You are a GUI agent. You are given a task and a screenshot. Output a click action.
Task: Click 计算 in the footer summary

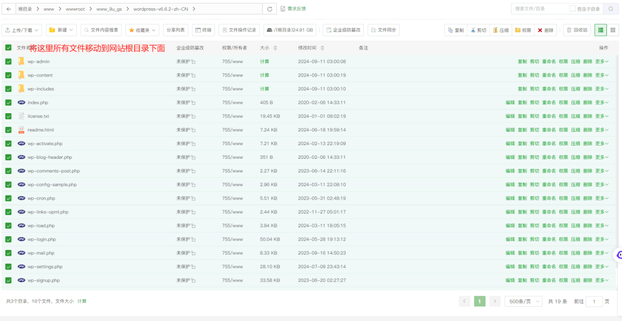coord(82,301)
